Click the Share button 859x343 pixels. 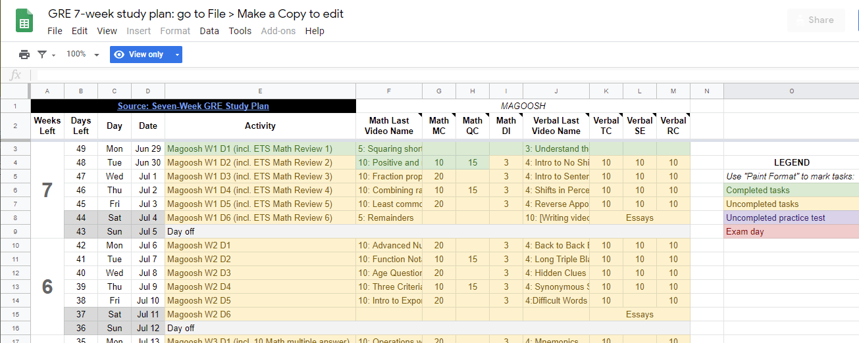click(x=816, y=20)
